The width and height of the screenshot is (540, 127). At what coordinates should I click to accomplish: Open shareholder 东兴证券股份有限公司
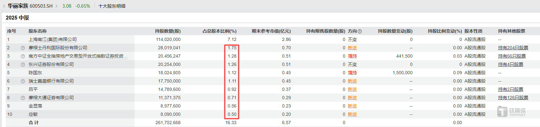tap(51, 64)
